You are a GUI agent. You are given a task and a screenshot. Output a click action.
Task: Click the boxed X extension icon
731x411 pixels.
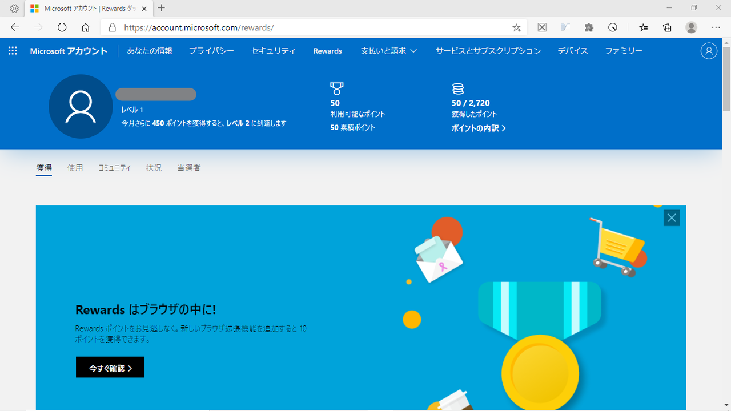pyautogui.click(x=542, y=27)
